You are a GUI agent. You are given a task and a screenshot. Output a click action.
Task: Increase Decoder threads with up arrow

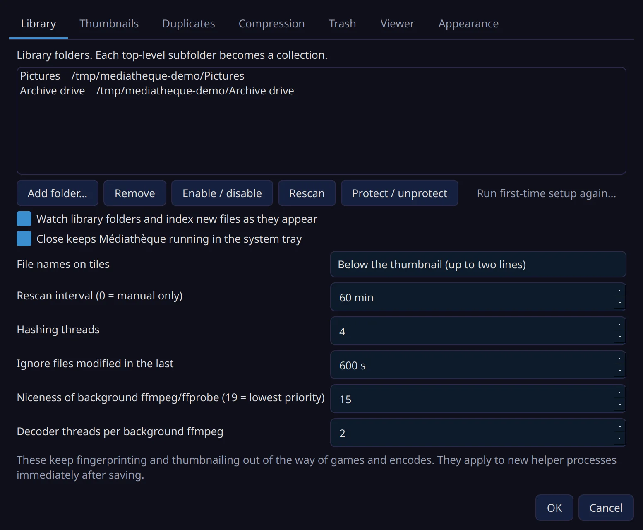(x=620, y=426)
